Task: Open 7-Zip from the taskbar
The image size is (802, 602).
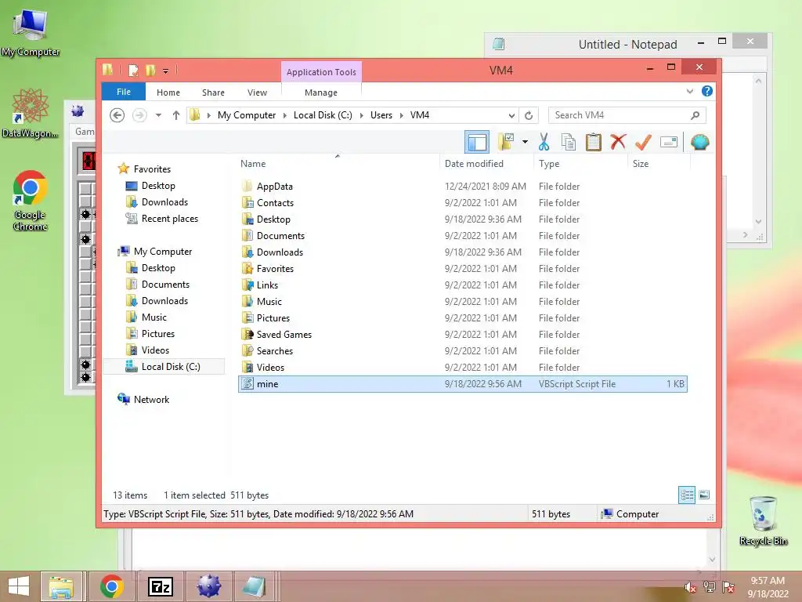Action: tap(160, 586)
